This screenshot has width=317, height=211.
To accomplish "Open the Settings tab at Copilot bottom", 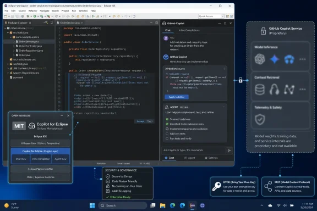I will pyautogui.click(x=211, y=158).
